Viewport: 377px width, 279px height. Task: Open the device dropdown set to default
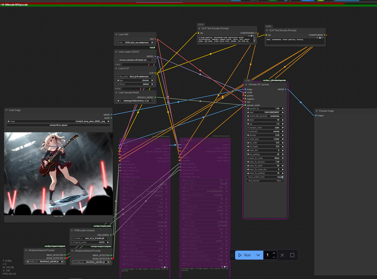(x=135, y=84)
